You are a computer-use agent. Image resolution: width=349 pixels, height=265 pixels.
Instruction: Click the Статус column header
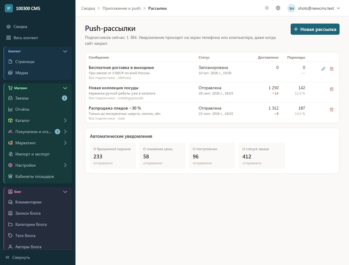pyautogui.click(x=204, y=57)
